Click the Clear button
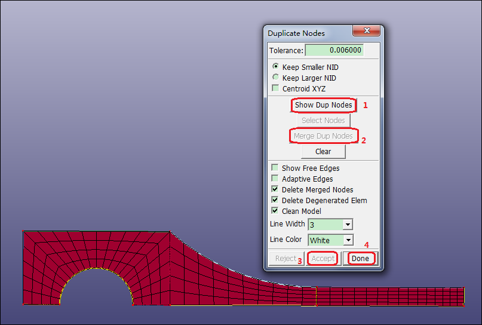 [x=323, y=152]
